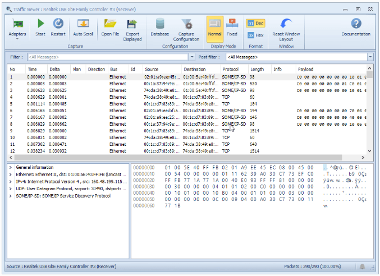
Task: Select packet row 5 with length 184
Action: coord(186,104)
